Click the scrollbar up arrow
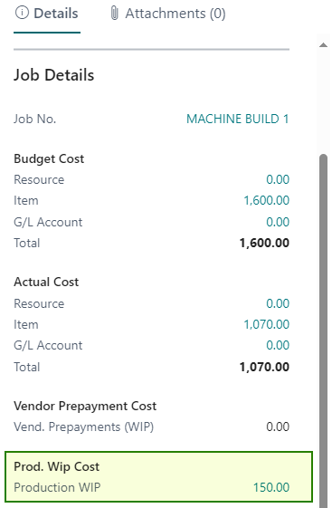Viewport: 332px width, 508px height. (323, 45)
